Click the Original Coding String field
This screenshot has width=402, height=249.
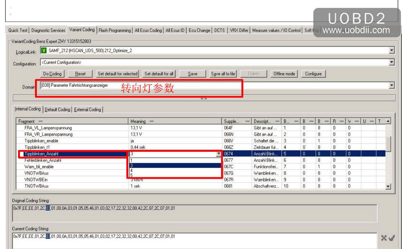194,213
